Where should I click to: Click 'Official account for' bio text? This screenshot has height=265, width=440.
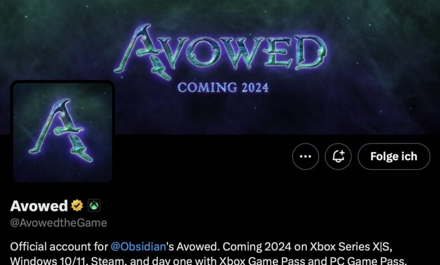coord(59,247)
